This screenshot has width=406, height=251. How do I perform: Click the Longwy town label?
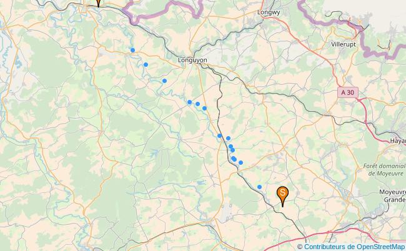269,12
